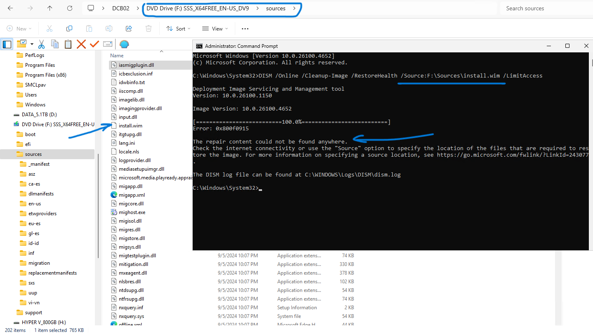This screenshot has height=334, width=593.
Task: Select the mitigation.dll file
Action: pos(133,264)
